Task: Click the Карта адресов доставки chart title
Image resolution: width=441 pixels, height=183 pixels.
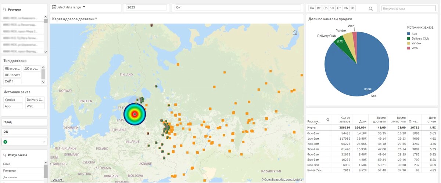Action: coord(75,19)
